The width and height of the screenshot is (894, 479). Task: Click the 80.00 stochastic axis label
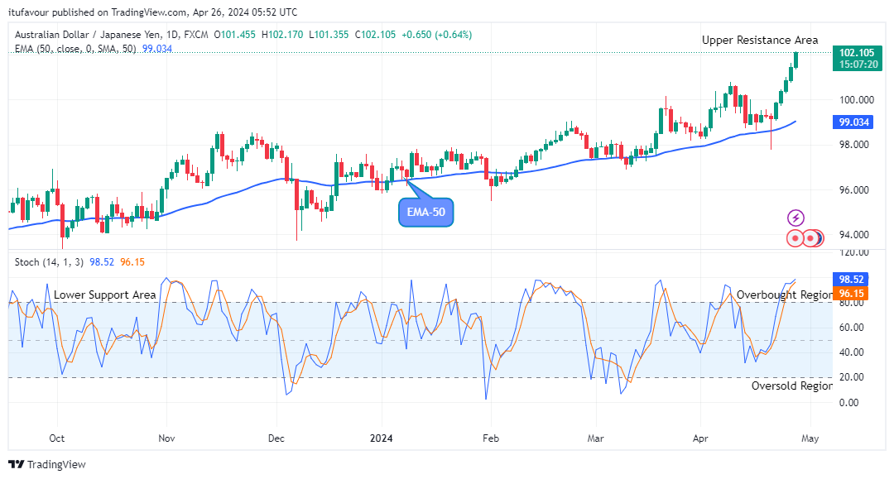pyautogui.click(x=851, y=303)
